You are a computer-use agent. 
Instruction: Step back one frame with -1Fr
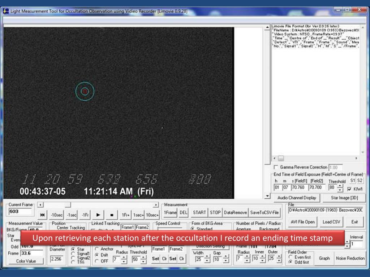pos(85,215)
